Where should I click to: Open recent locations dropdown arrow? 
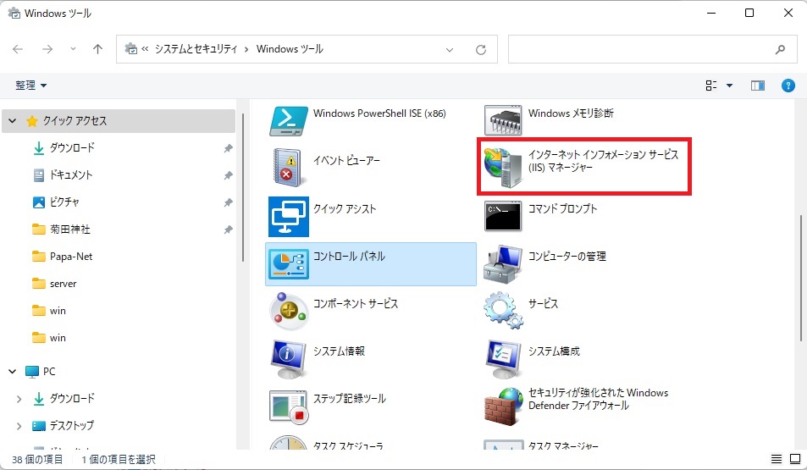pyautogui.click(x=73, y=49)
